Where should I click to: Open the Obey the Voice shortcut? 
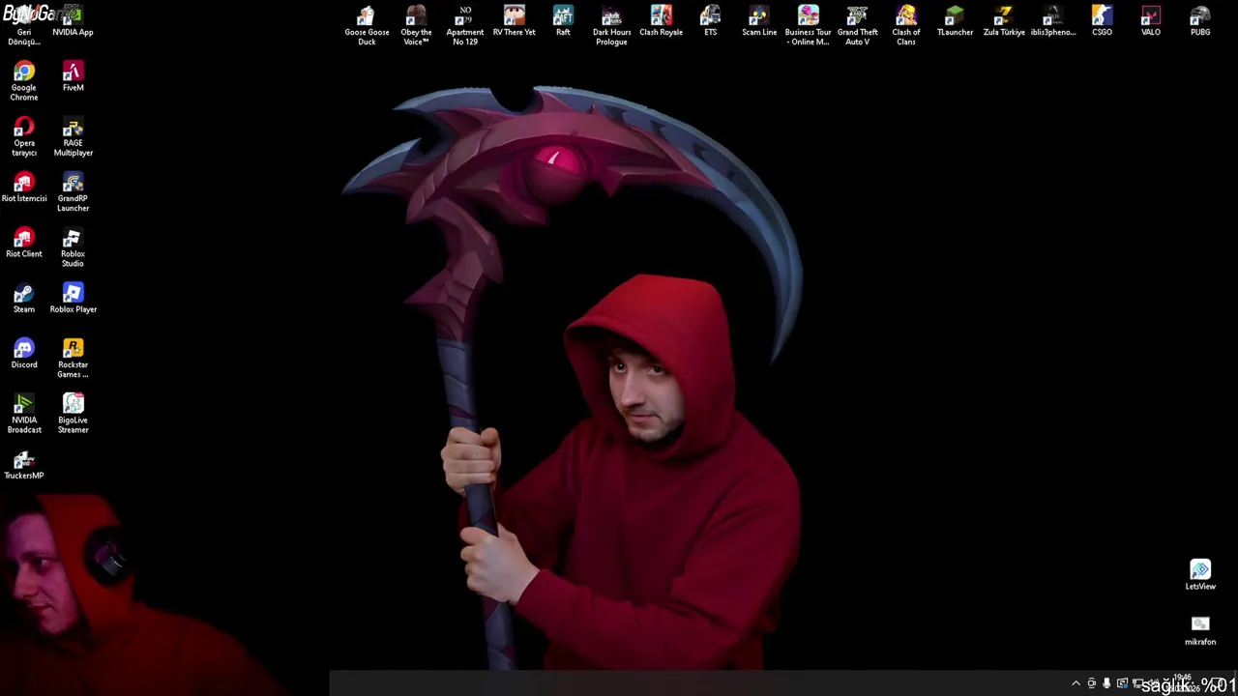(x=416, y=25)
